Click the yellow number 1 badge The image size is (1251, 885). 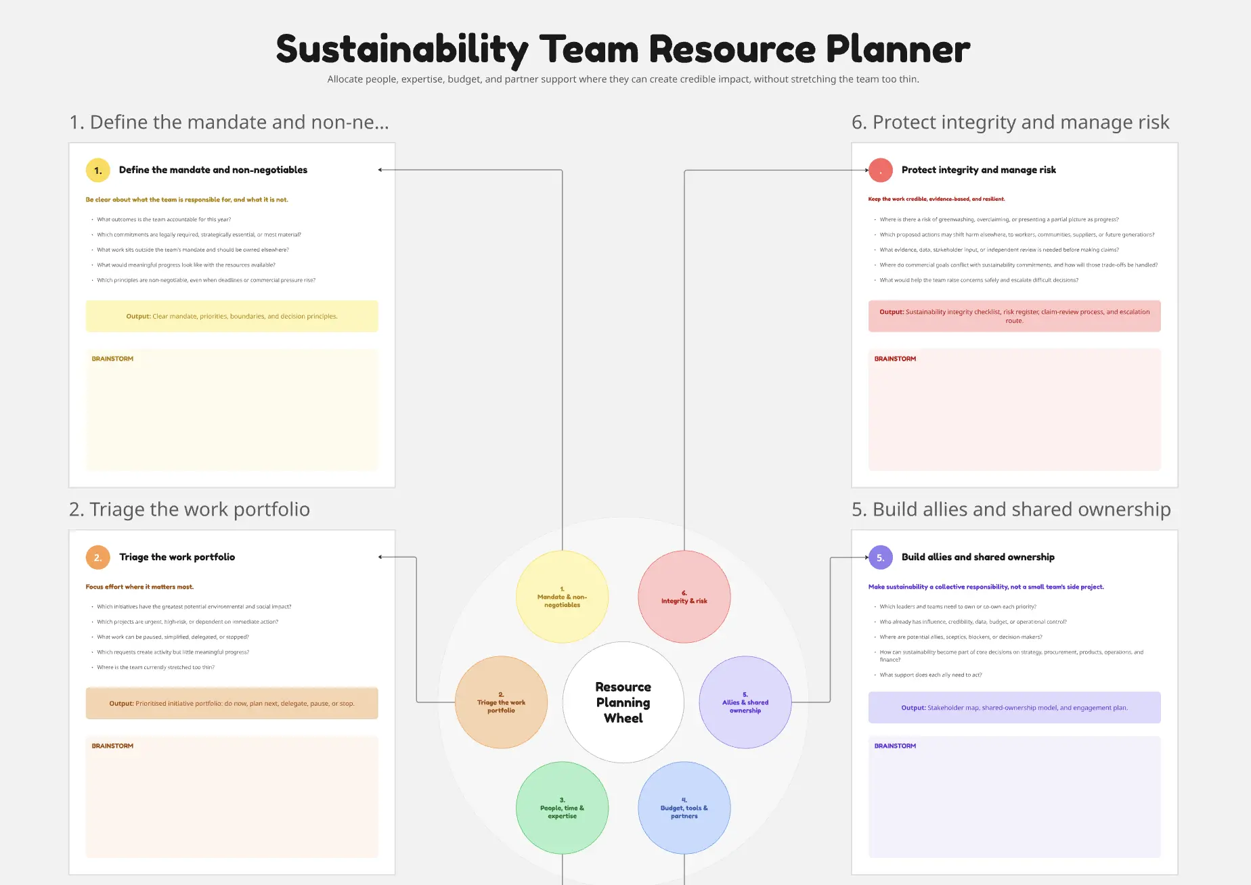pyautogui.click(x=98, y=171)
